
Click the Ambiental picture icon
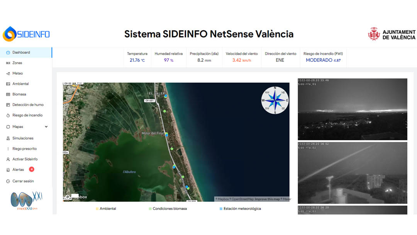tap(8, 84)
